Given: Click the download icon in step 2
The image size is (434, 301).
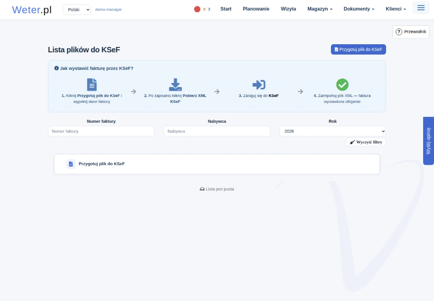Looking at the screenshot, I should pos(175,84).
